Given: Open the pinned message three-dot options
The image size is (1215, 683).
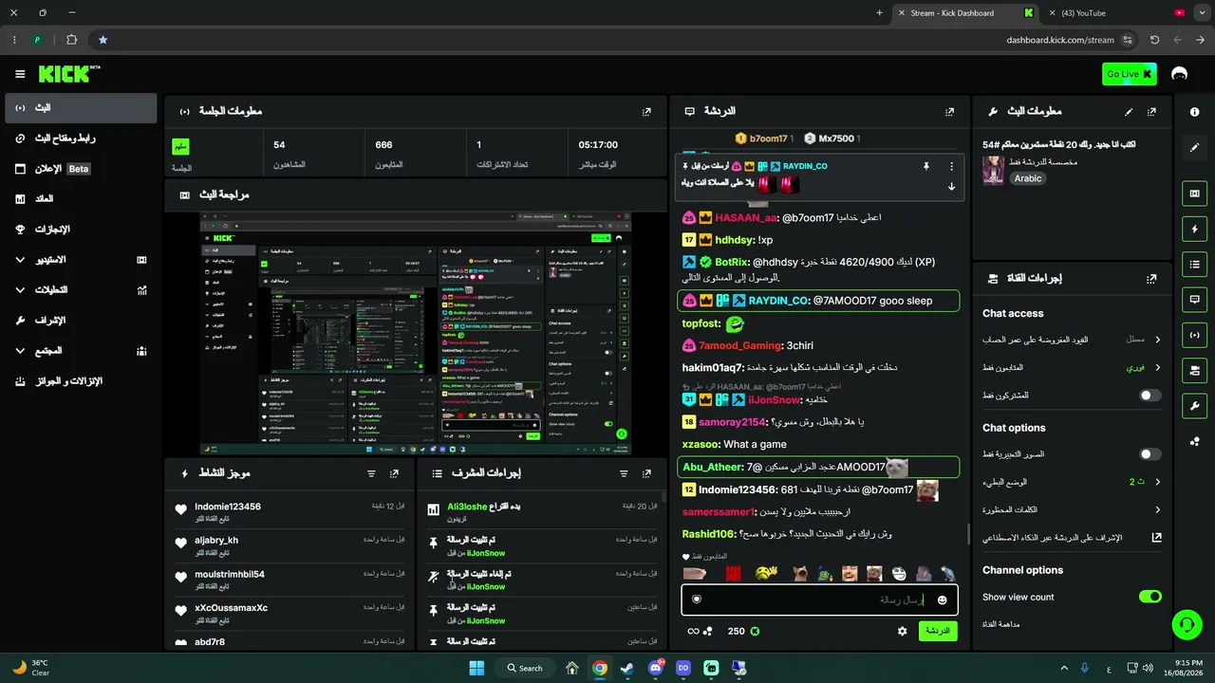Looking at the screenshot, I should (951, 166).
